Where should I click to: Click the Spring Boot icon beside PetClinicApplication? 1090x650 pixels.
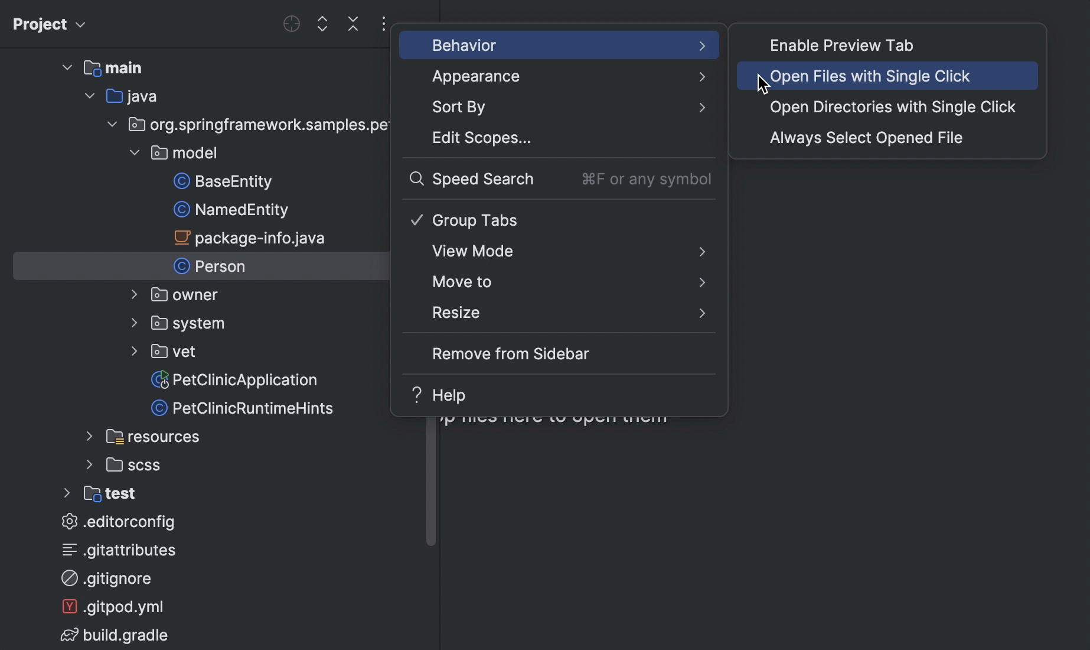tap(158, 380)
